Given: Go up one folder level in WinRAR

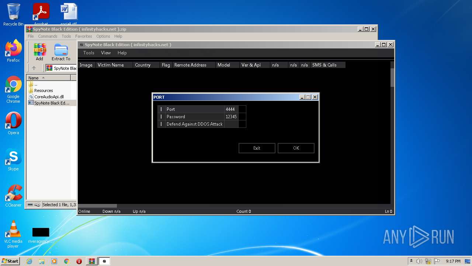Looking at the screenshot, I should (34, 68).
